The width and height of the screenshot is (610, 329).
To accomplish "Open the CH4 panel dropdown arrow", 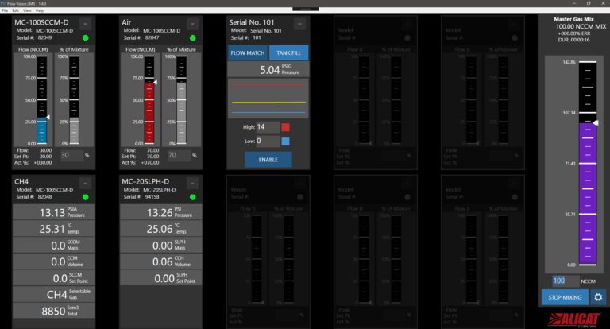I will pyautogui.click(x=85, y=183).
